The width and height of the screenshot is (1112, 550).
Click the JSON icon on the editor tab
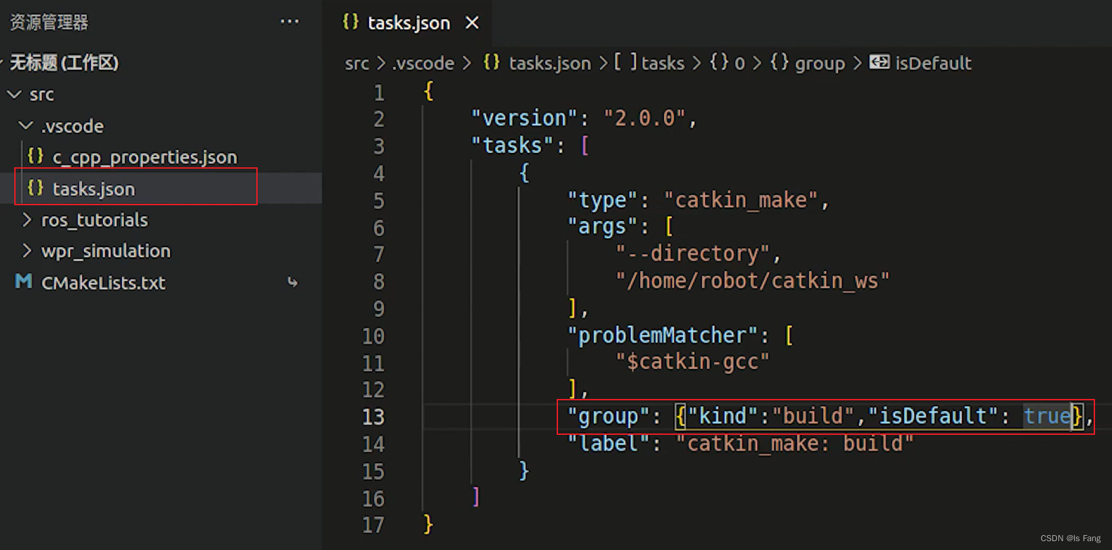[351, 22]
